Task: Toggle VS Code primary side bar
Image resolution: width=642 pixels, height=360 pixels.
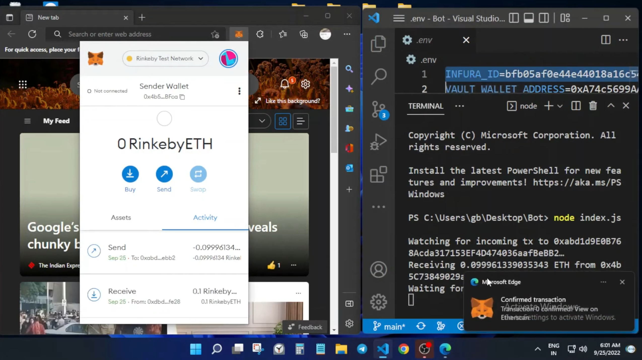Action: (514, 18)
